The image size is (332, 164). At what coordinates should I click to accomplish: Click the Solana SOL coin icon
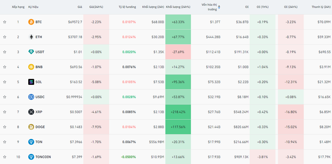point(31,82)
